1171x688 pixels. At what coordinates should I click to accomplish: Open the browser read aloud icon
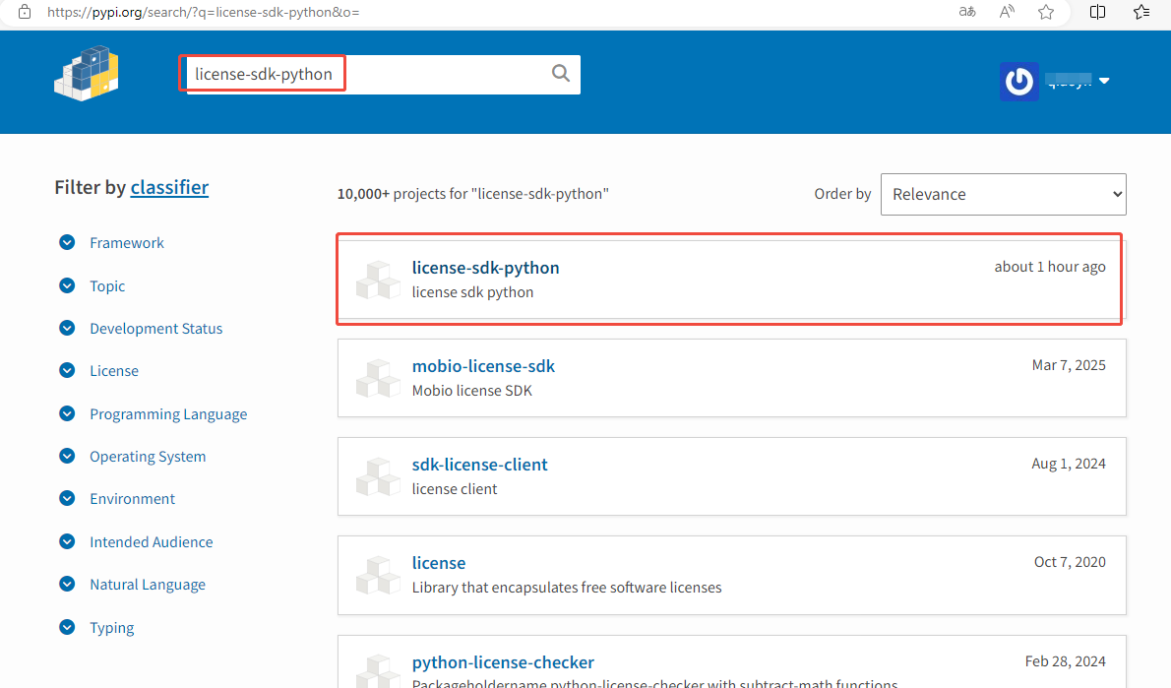click(x=1007, y=12)
